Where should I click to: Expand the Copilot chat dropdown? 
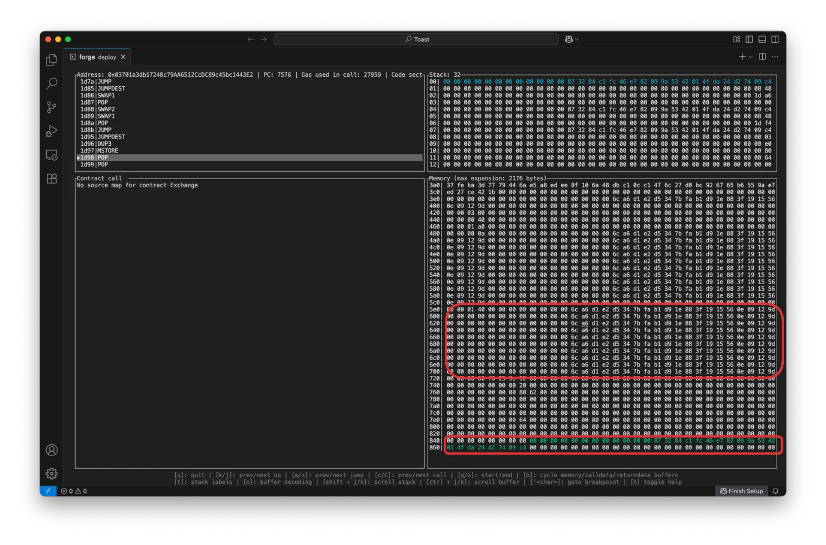coord(577,39)
